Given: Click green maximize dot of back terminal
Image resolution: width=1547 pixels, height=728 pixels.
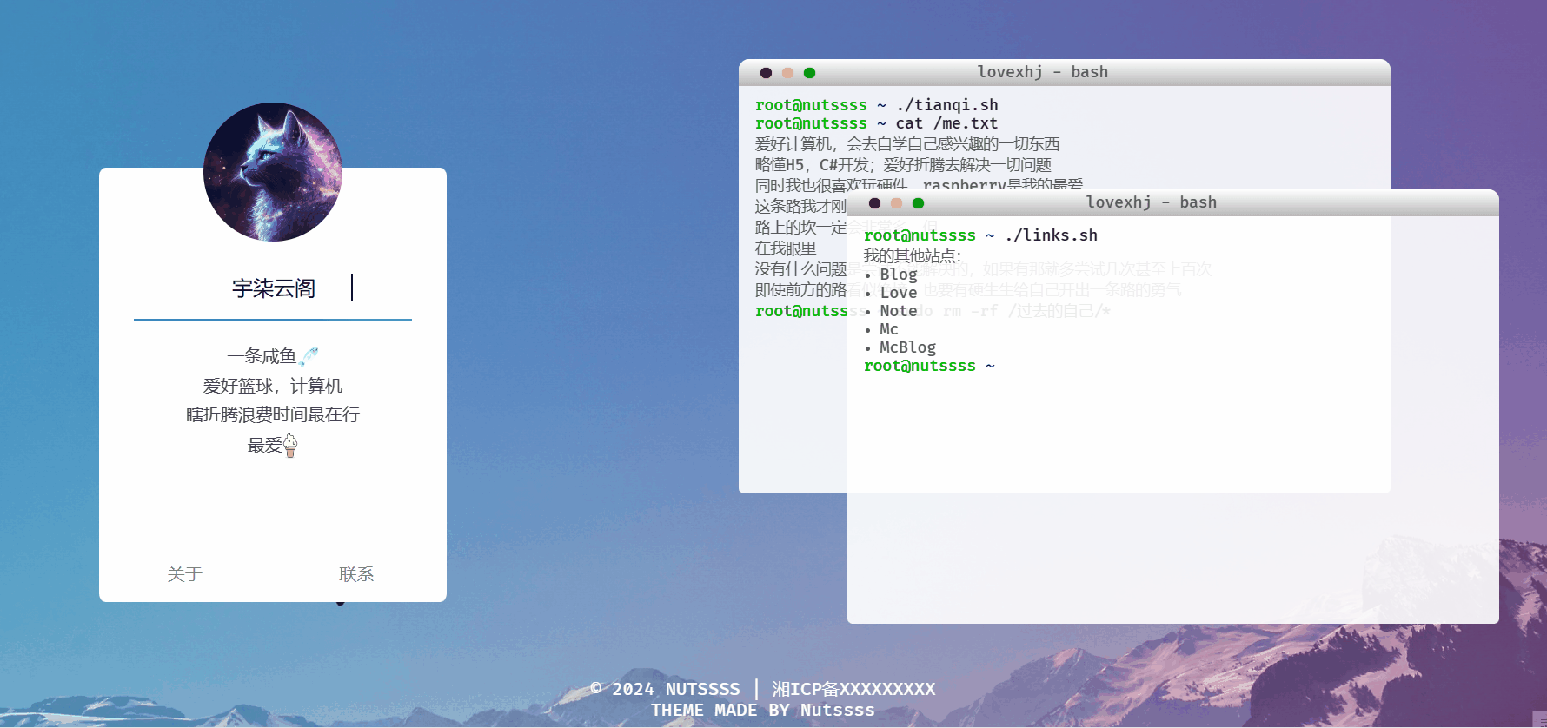Looking at the screenshot, I should coord(810,73).
